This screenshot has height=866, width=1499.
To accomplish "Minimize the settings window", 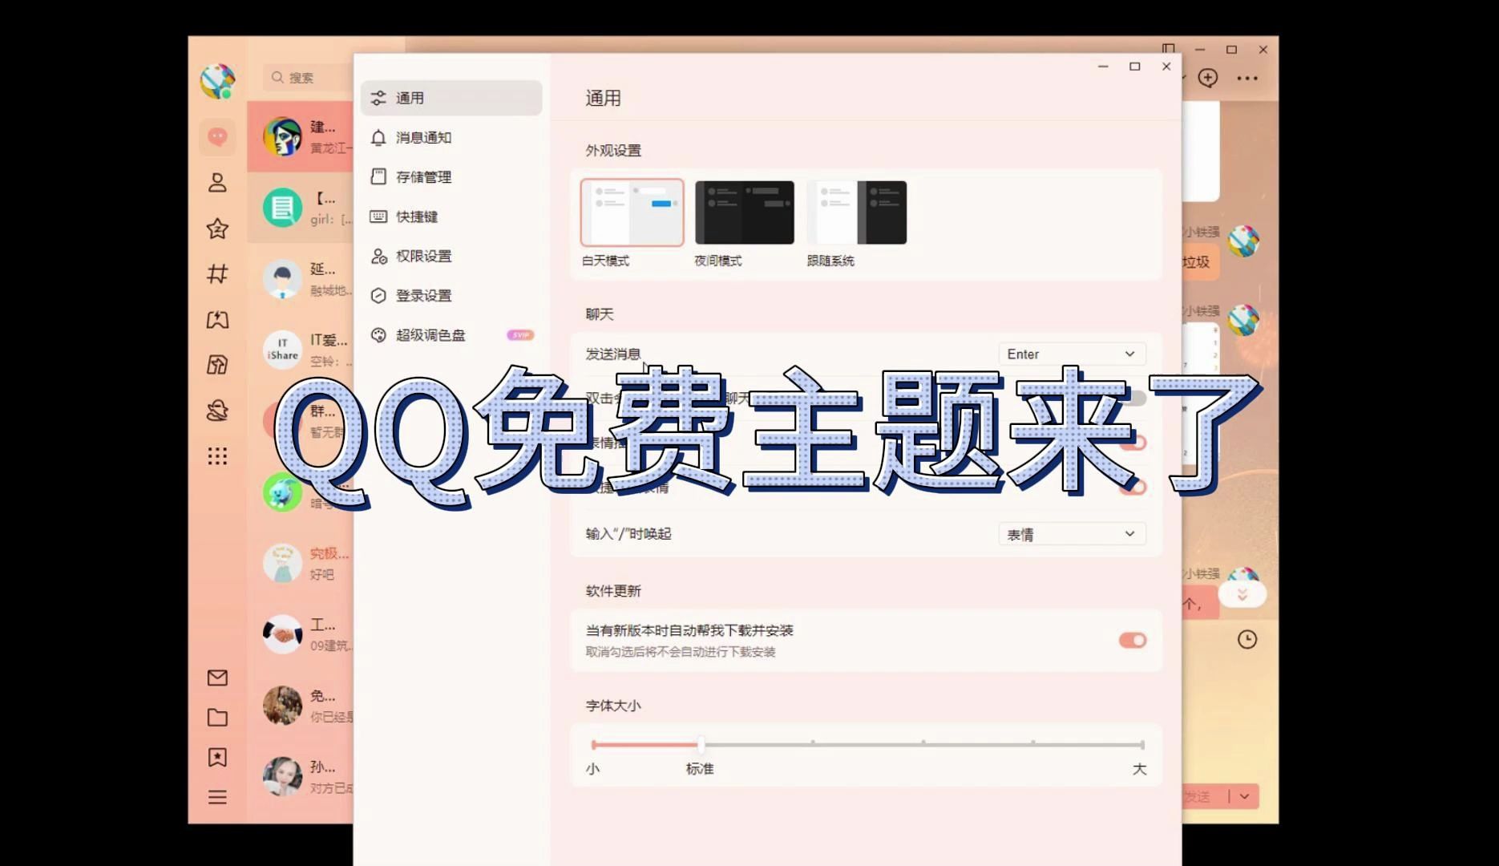I will 1103,67.
